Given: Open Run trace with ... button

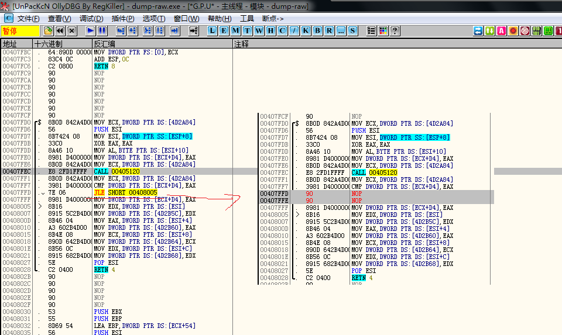Looking at the screenshot, I should pyautogui.click(x=341, y=31).
